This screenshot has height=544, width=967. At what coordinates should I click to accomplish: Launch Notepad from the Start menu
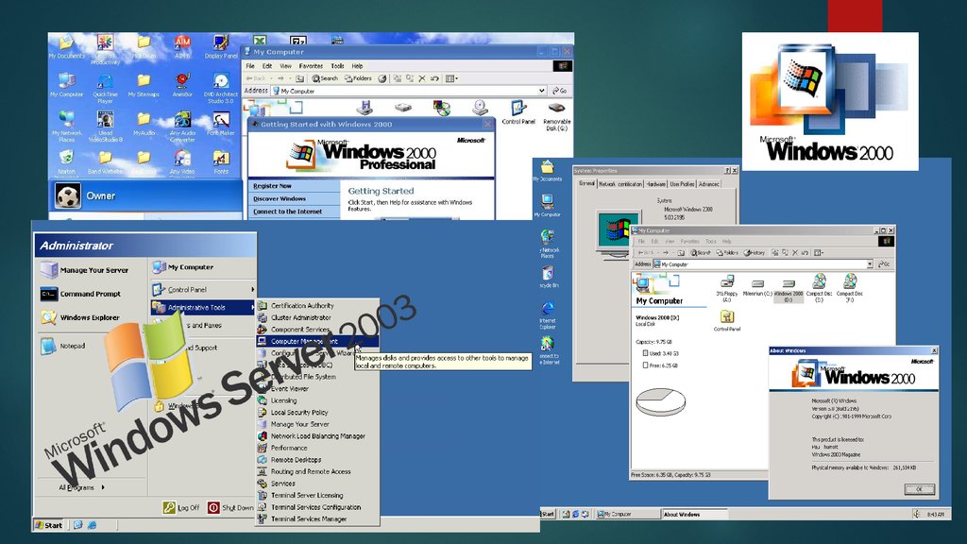[63, 346]
